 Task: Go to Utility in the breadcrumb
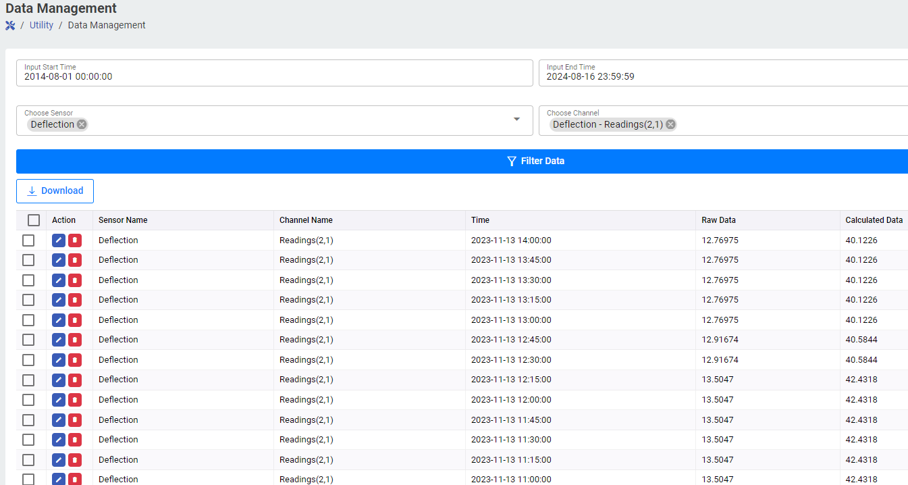[x=41, y=26]
